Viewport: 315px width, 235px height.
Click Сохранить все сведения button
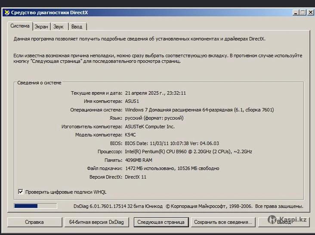223,222
